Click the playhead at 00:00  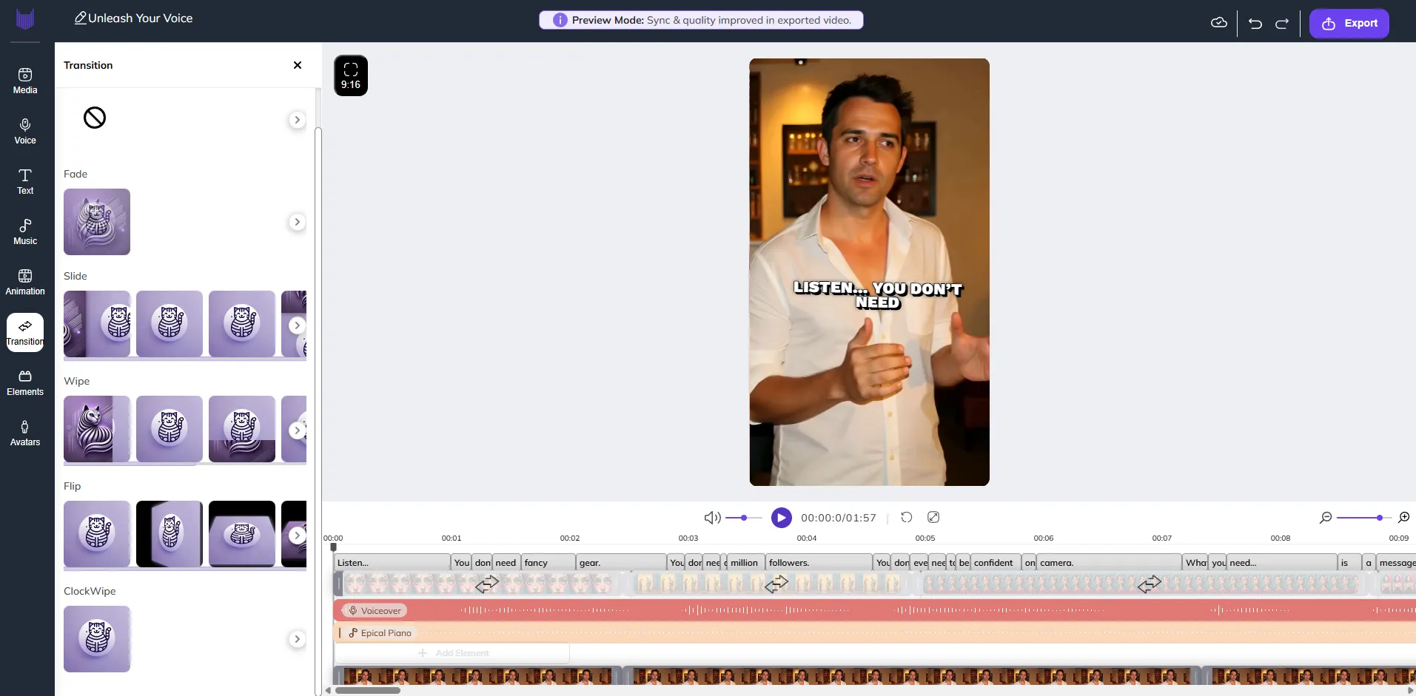[x=333, y=547]
